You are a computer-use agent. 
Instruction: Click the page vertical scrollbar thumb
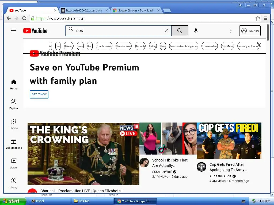click(268, 32)
